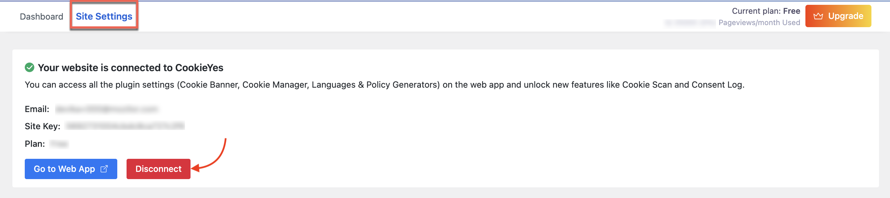The width and height of the screenshot is (890, 198).
Task: Click the blurred pageviews count
Action: [x=690, y=22]
